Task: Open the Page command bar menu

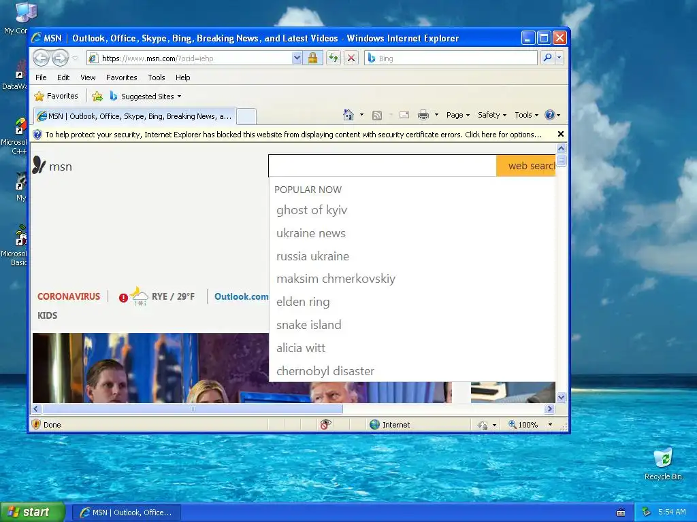Action: (458, 115)
